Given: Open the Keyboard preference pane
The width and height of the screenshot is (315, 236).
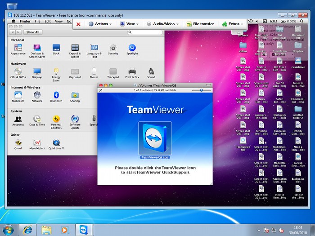Looking at the screenshot, I should click(75, 73).
